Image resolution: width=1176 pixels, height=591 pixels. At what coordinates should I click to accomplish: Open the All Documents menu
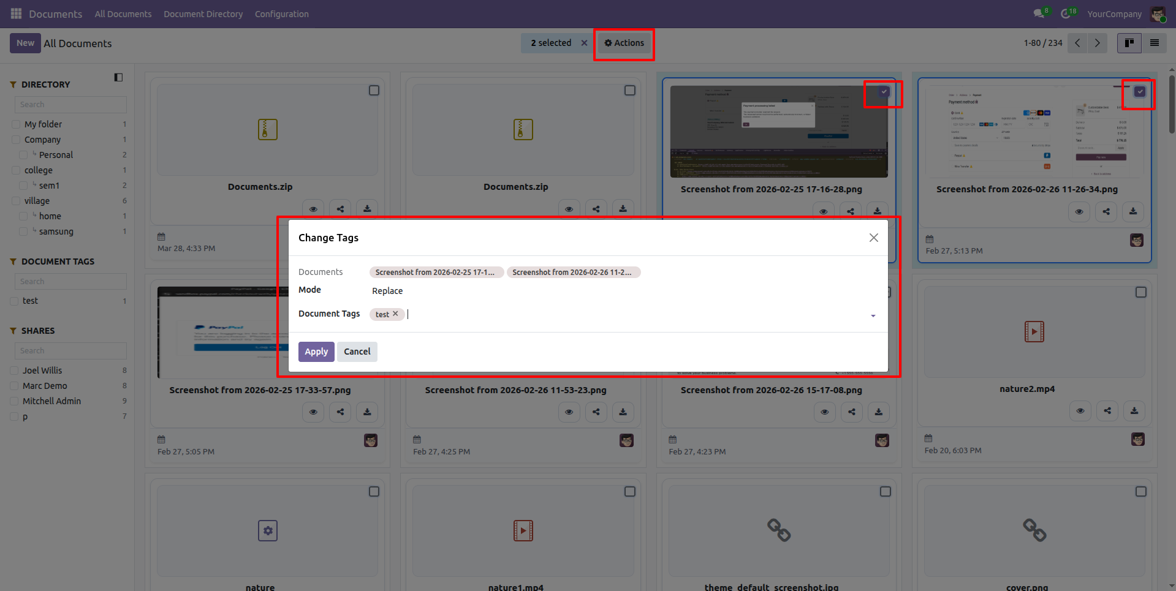click(123, 13)
